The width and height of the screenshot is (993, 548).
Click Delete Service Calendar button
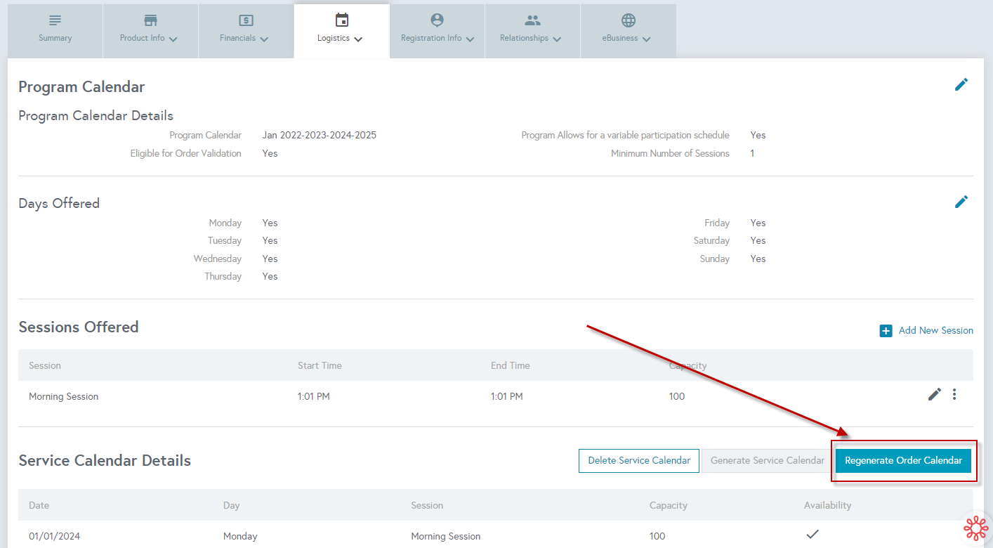coord(639,461)
